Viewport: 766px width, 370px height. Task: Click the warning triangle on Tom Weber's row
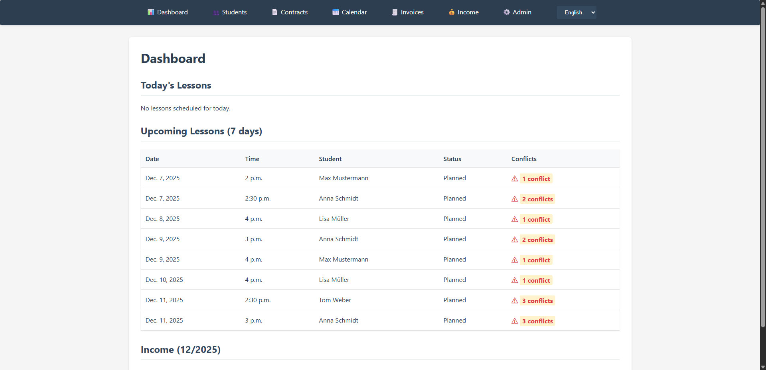(514, 300)
